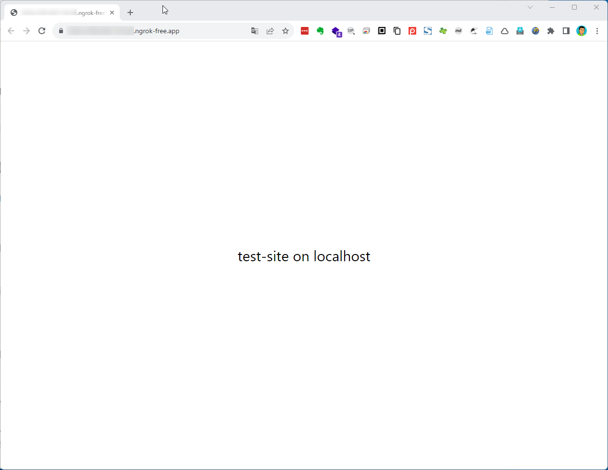Open the green puzzle-piece extension icon
Screen dimensions: 608x470
(x=443, y=31)
